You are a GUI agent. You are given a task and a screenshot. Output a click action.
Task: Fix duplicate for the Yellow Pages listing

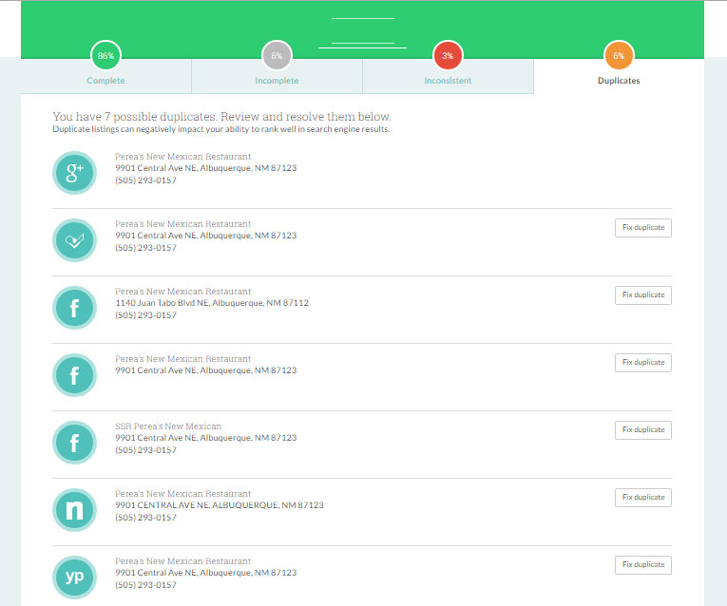point(643,565)
